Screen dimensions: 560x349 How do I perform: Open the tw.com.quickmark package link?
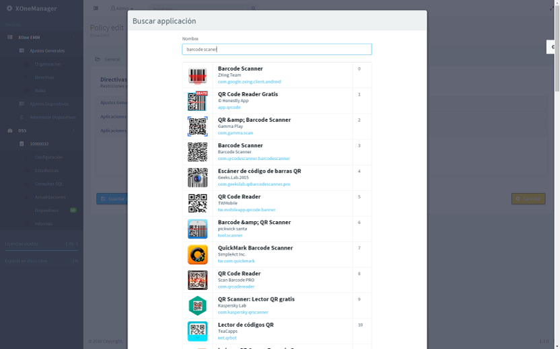pyautogui.click(x=236, y=261)
